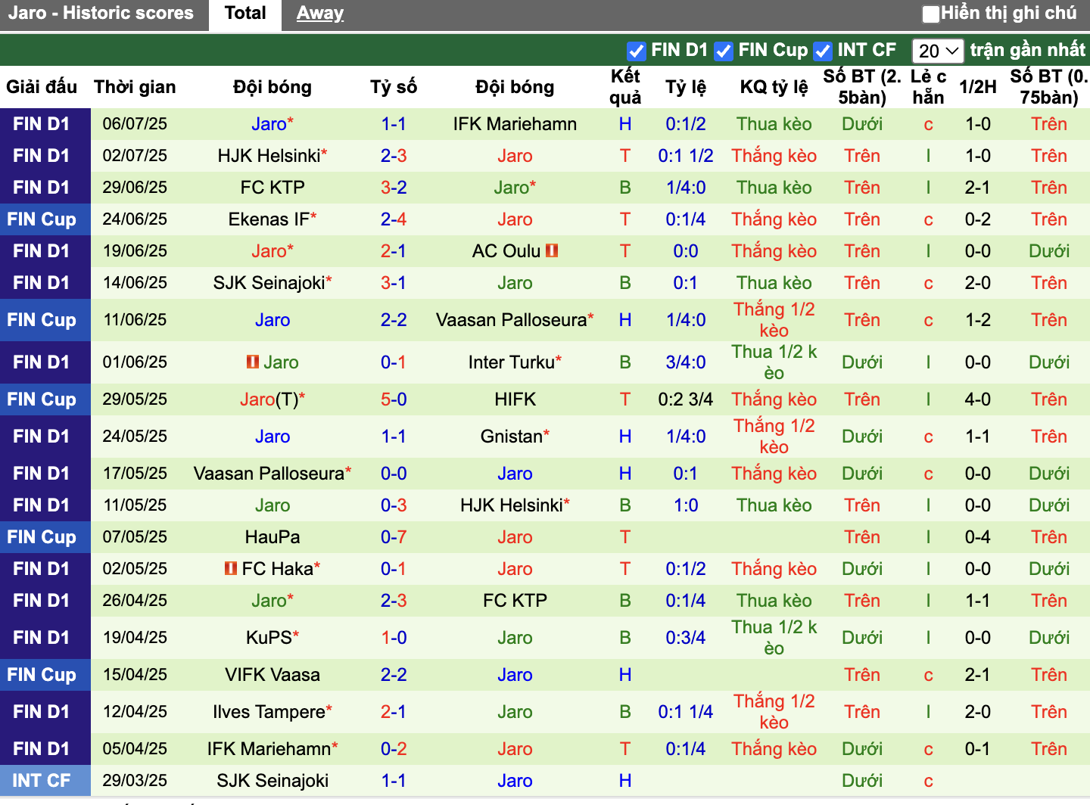Click red card icon beside AC Oulu
This screenshot has height=805, width=1090.
[552, 250]
